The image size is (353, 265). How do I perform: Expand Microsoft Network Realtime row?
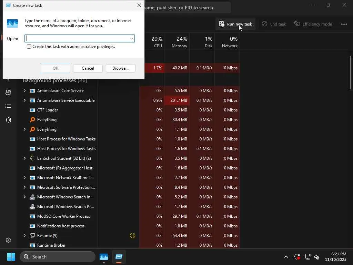24,178
